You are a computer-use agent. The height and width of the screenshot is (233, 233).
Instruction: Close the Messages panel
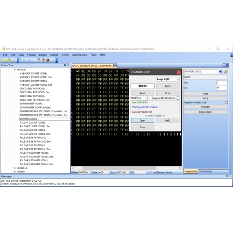point(230,176)
